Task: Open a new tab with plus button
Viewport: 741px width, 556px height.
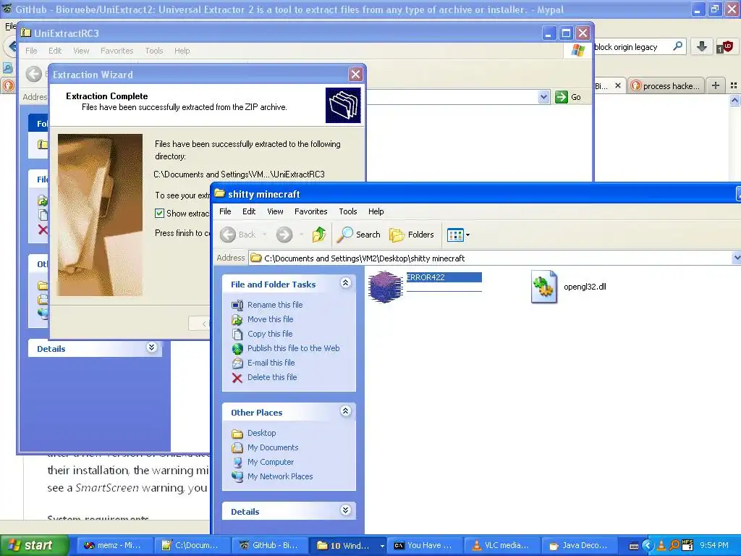Action: tap(716, 85)
